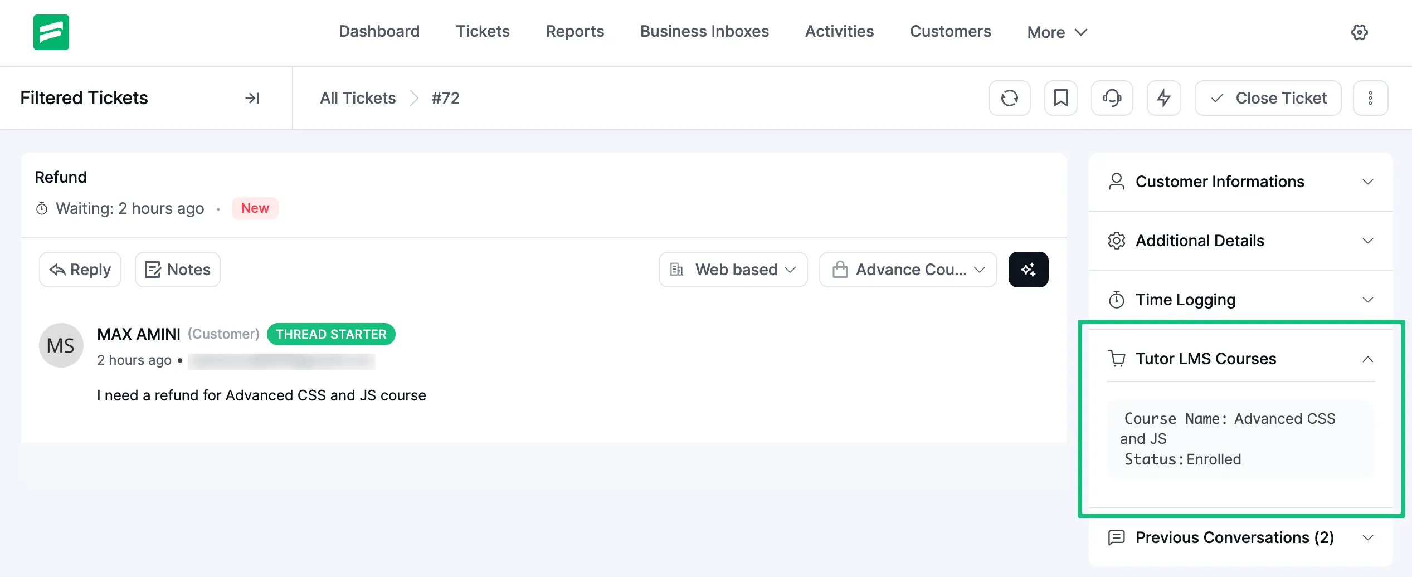Viewport: 1412px width, 577px height.
Task: Click the lightning quick actions icon
Action: coord(1163,98)
